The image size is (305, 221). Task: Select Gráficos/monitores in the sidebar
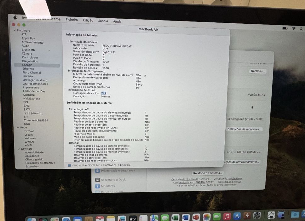pyautogui.click(x=35, y=84)
